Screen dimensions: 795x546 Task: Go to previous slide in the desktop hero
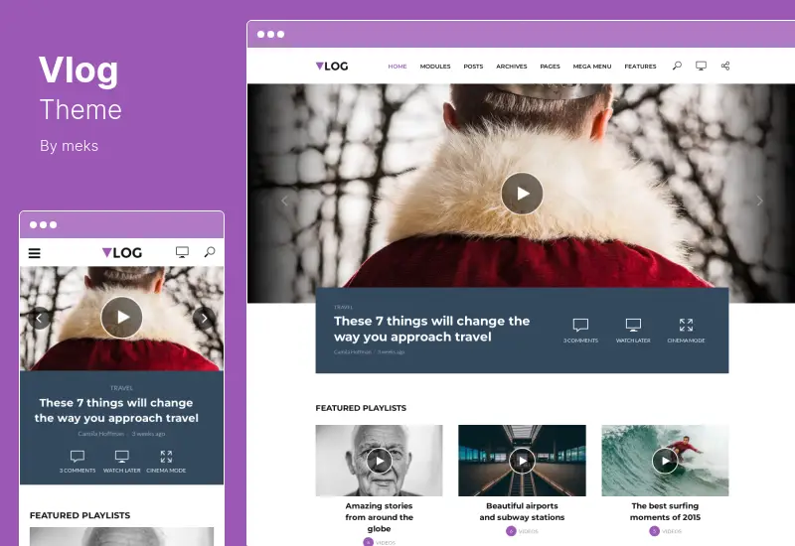coord(284,201)
